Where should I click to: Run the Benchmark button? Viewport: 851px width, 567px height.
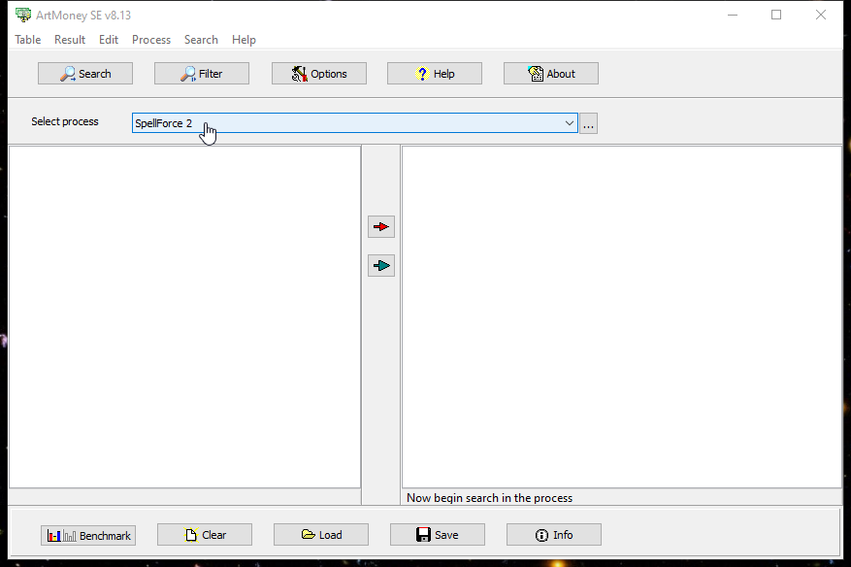[88, 536]
